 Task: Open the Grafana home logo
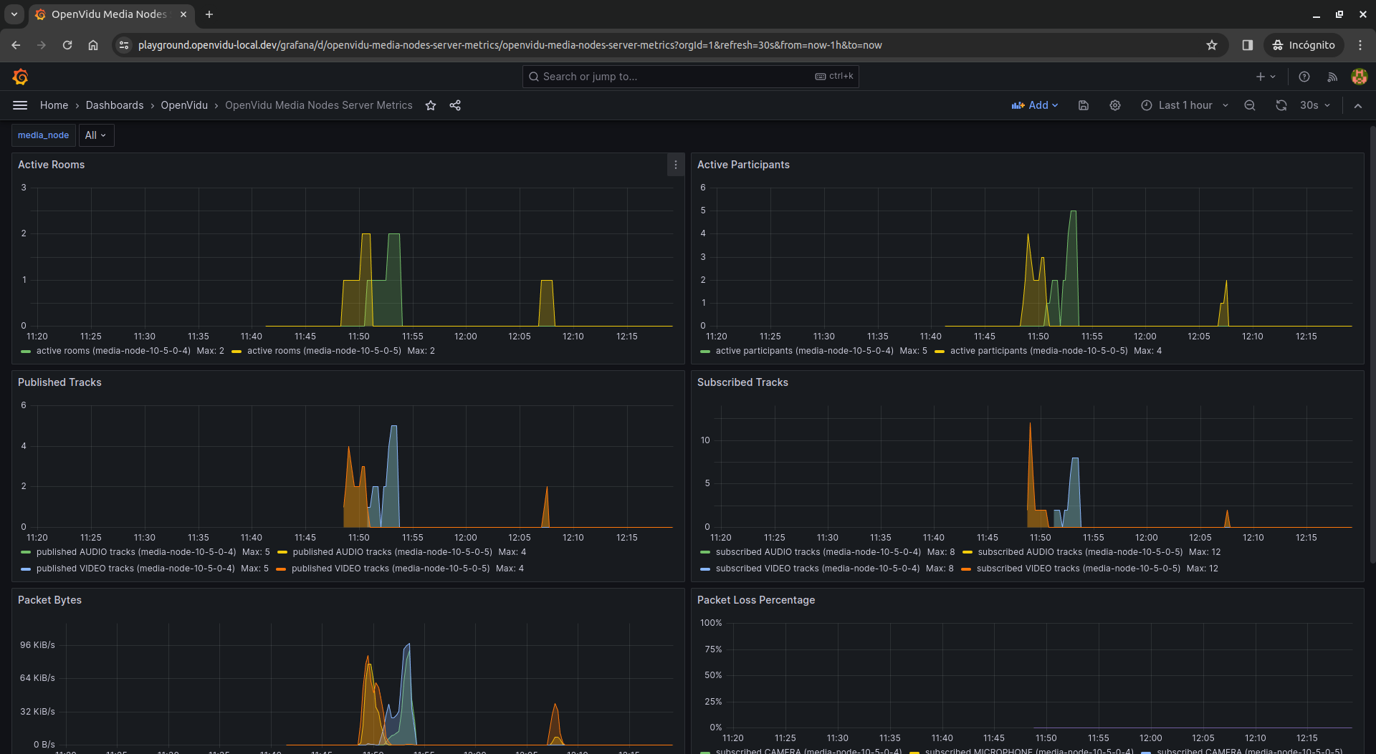(20, 77)
